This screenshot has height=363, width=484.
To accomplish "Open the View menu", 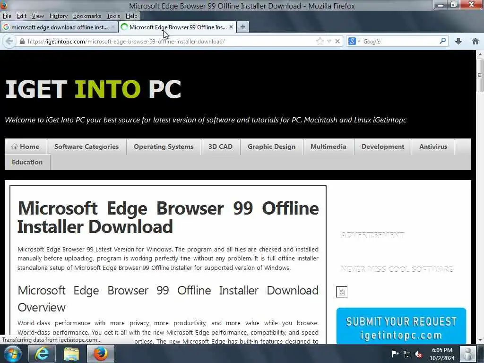I will 38,16.
